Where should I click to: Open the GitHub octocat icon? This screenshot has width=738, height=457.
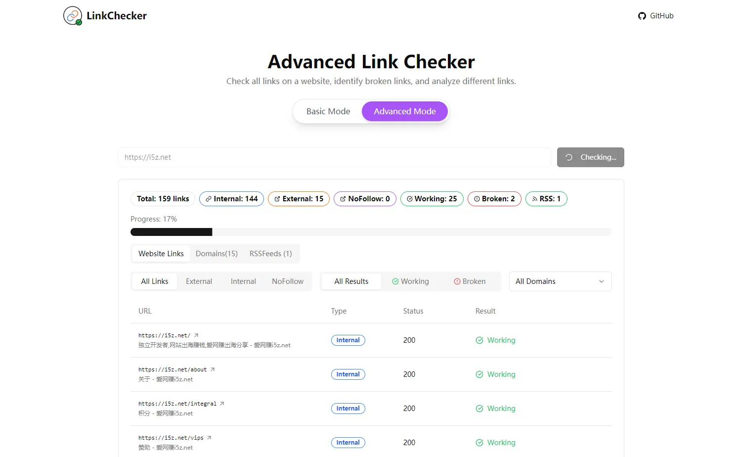[642, 16]
